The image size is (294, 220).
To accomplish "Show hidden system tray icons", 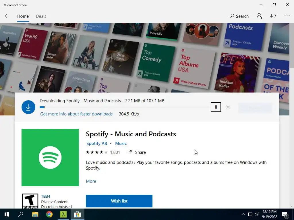I will [x=243, y=214].
